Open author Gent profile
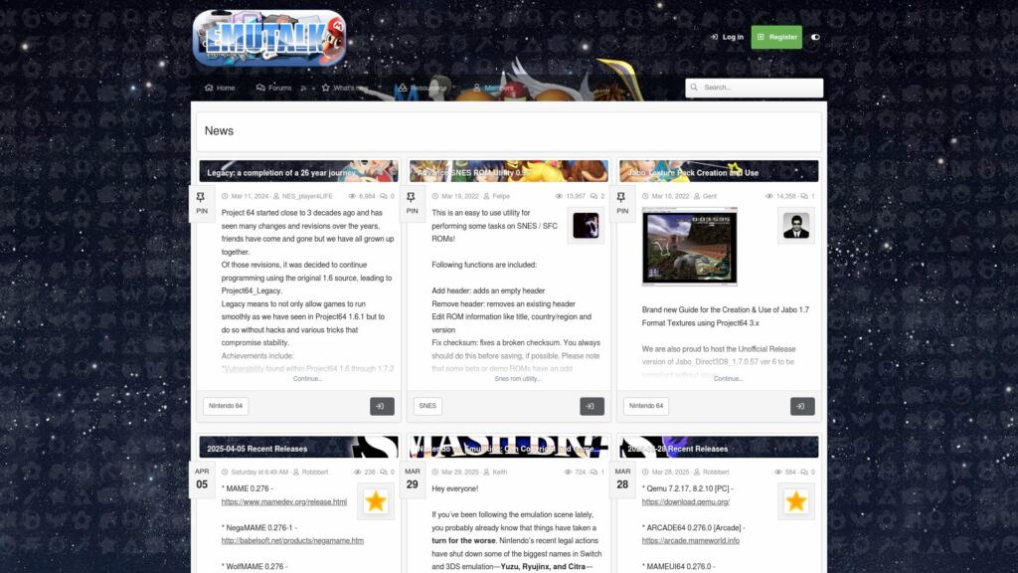Viewport: 1018px width, 573px height. 710,196
